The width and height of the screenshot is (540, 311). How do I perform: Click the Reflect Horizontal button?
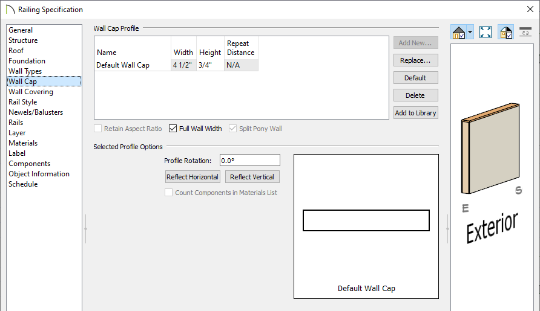click(193, 177)
